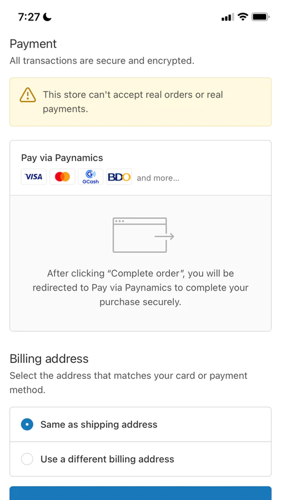
Task: Click the Mastercard logo icon
Action: coord(62,177)
